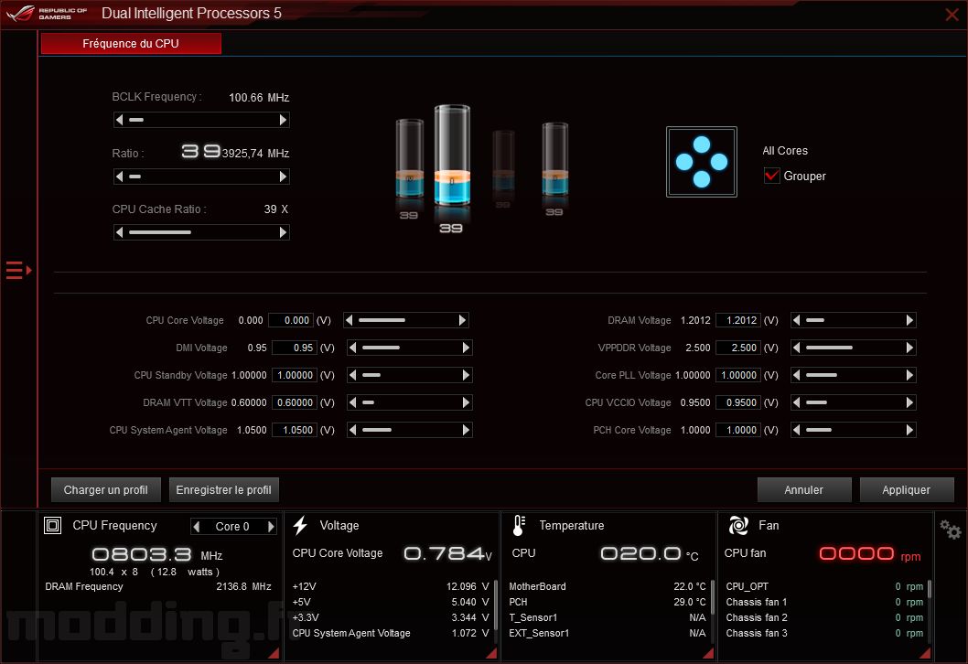The height and width of the screenshot is (664, 968).
Task: Click the CPU System Agent Voltage input field
Action: point(295,430)
